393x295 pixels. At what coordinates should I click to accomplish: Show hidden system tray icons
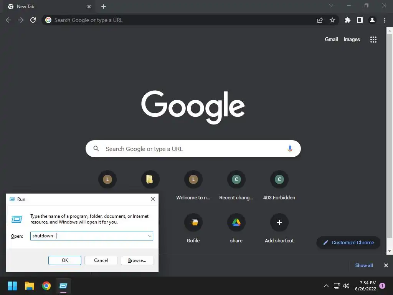coord(326,286)
